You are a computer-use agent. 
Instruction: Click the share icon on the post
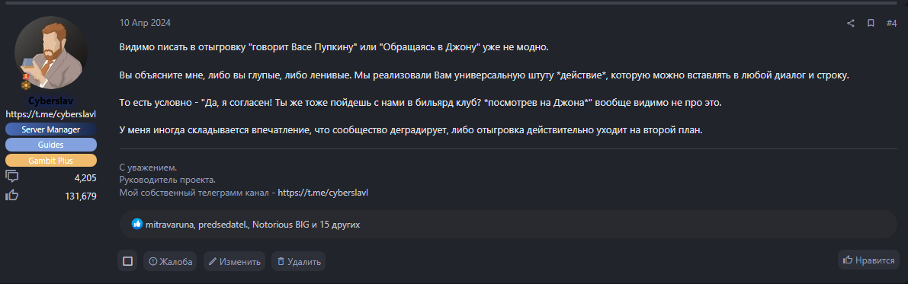pyautogui.click(x=851, y=23)
